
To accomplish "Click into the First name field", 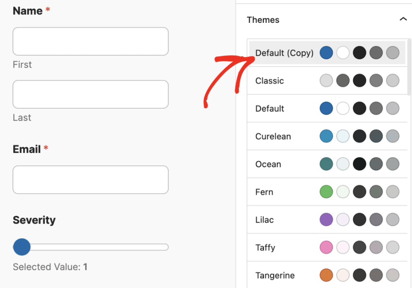I will (91, 41).
